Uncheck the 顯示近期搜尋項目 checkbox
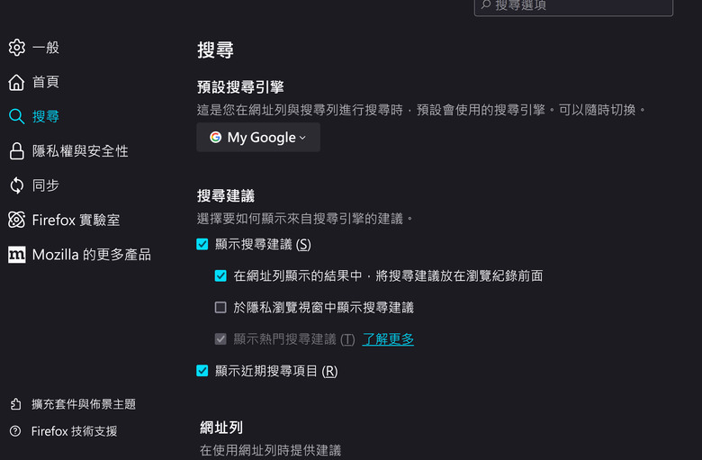The image size is (702, 460). [202, 370]
